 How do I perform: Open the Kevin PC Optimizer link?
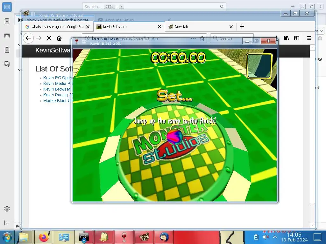(58, 78)
